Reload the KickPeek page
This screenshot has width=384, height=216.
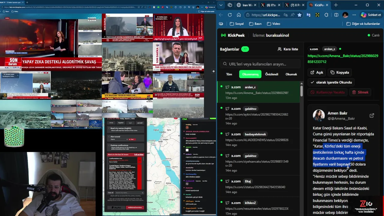pos(230,15)
